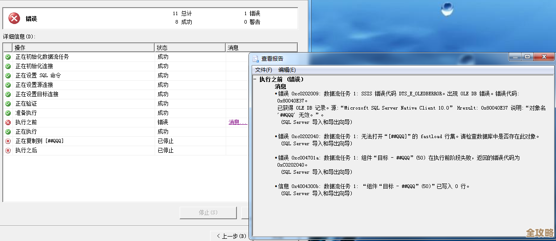Select row 正在设置源连接

(x=126, y=85)
